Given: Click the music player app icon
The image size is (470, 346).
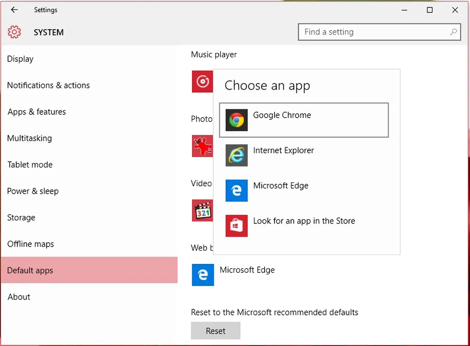Looking at the screenshot, I should pos(202,82).
